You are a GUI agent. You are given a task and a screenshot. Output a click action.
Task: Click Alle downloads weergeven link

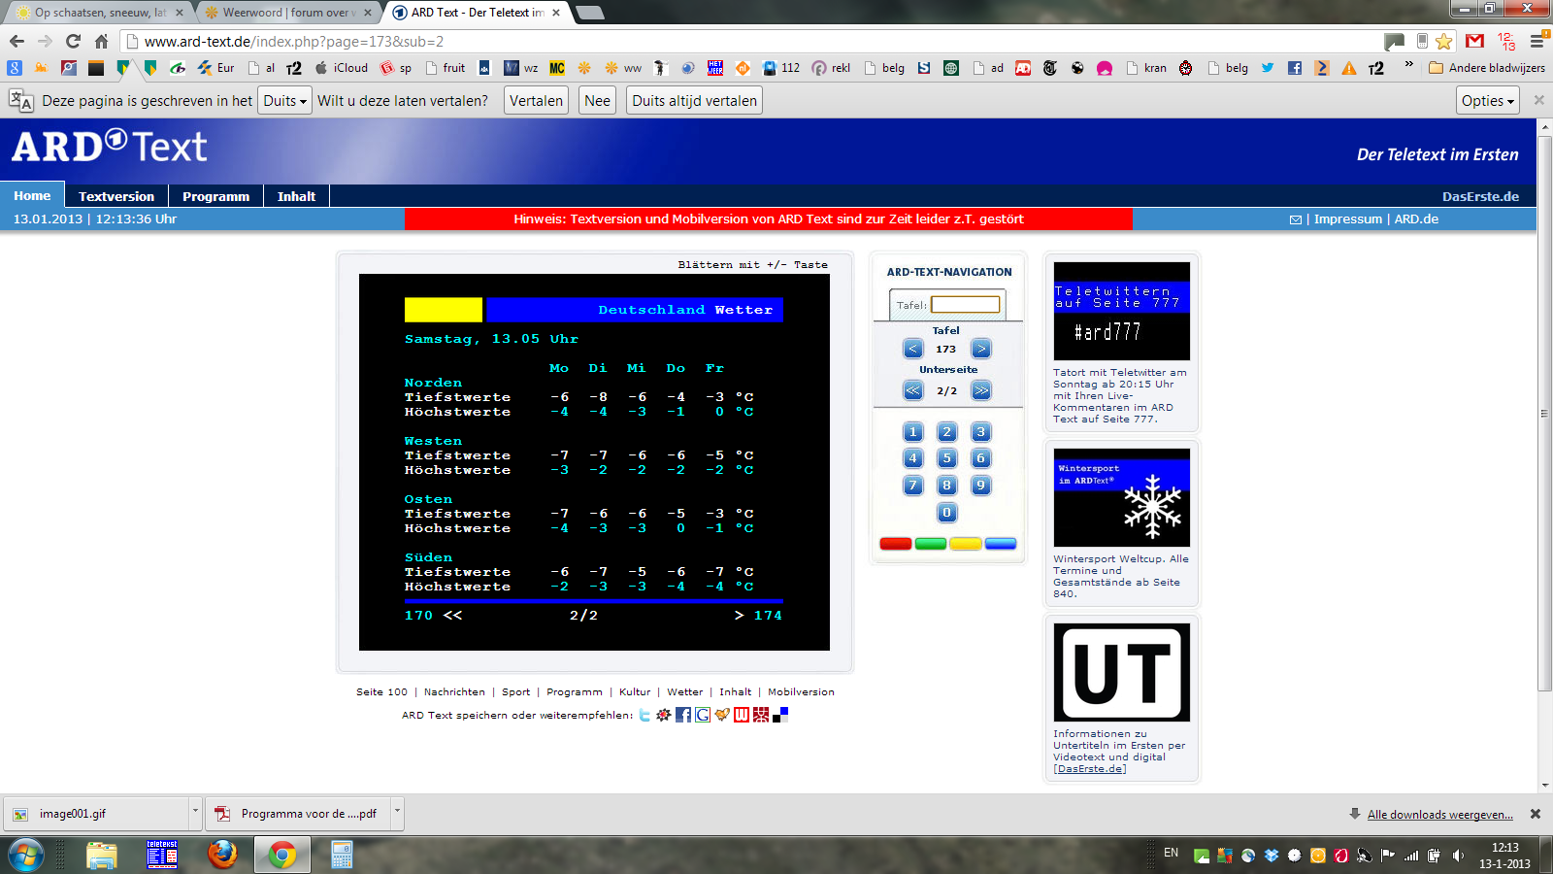click(x=1439, y=815)
